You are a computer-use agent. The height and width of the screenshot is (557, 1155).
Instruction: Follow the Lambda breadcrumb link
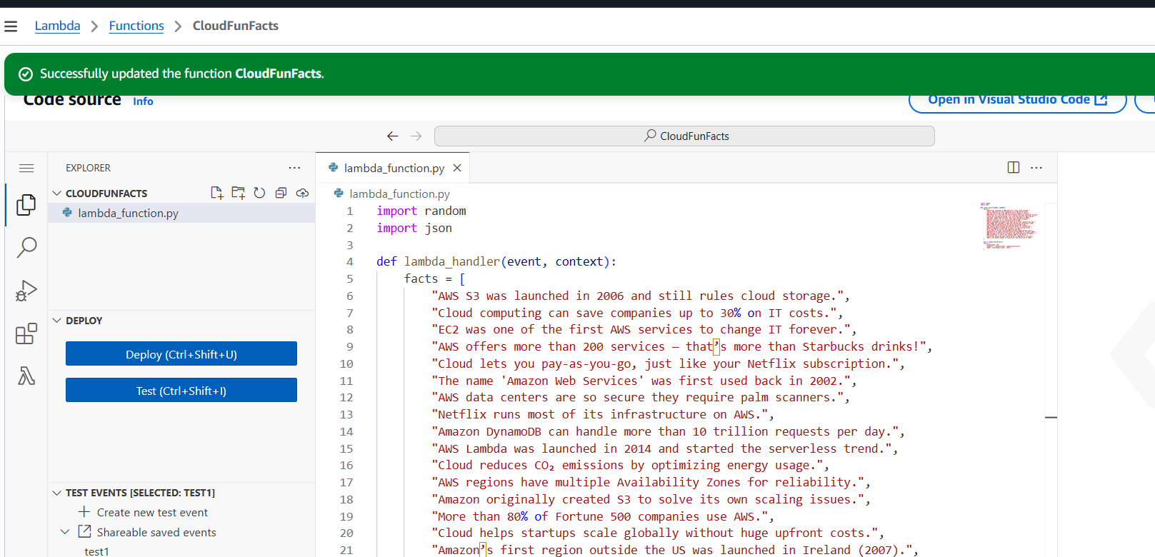57,26
